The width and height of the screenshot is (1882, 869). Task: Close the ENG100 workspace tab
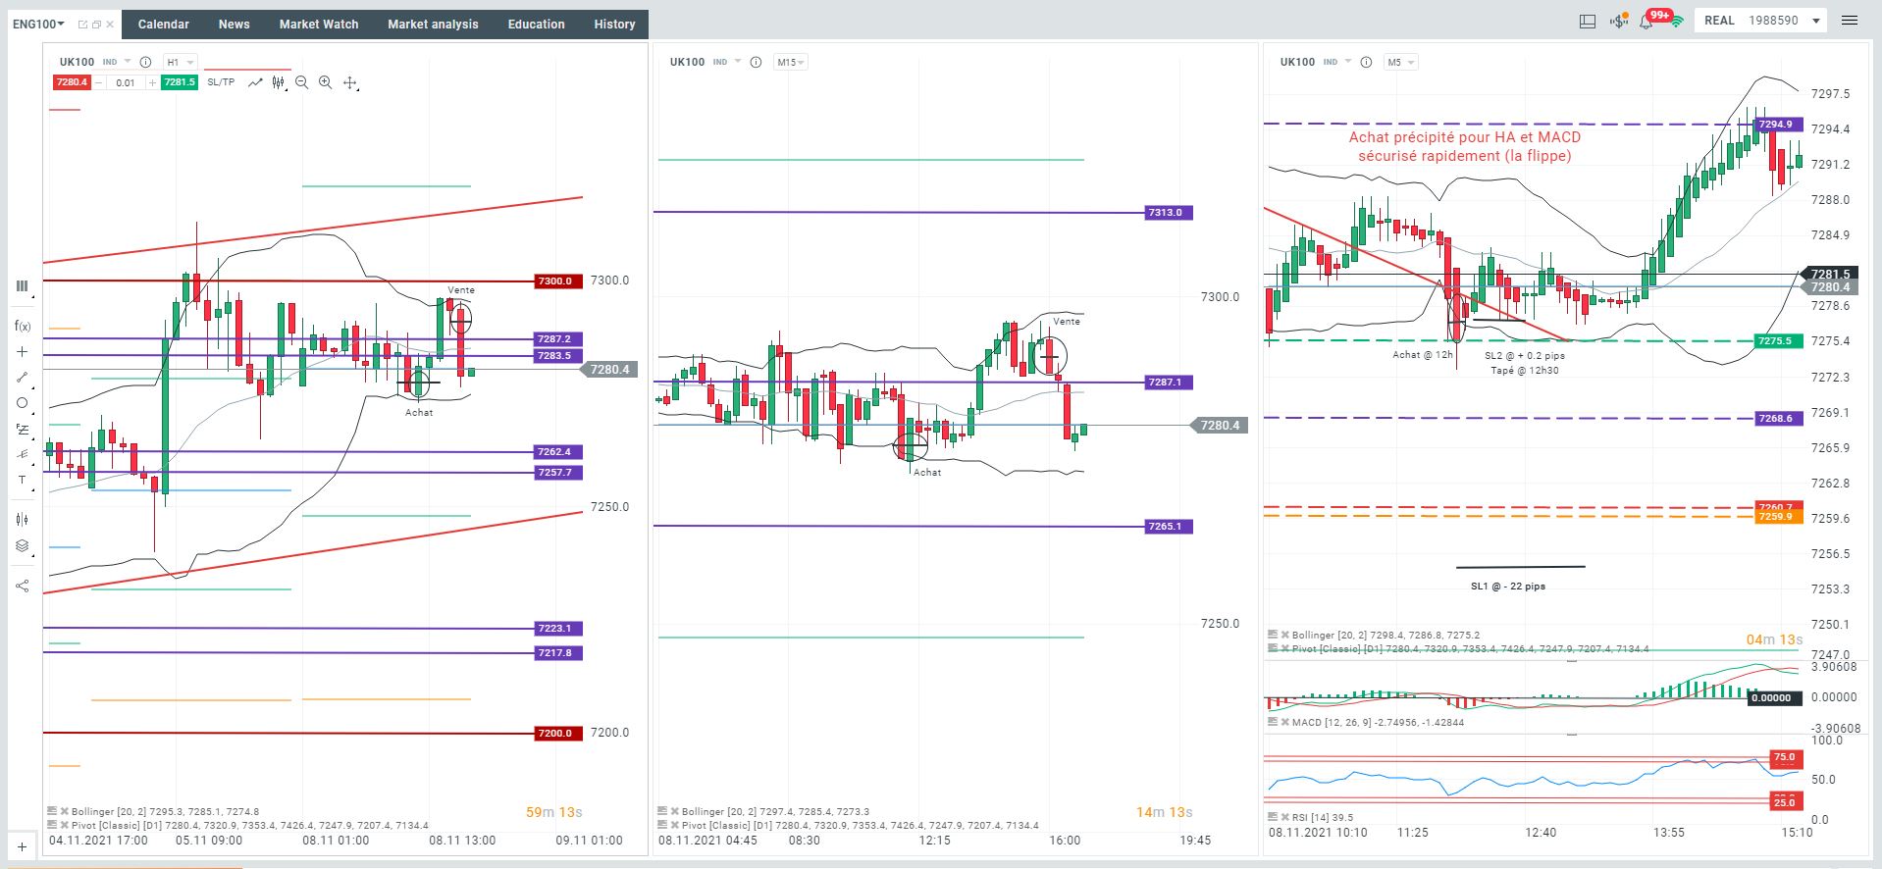click(109, 25)
